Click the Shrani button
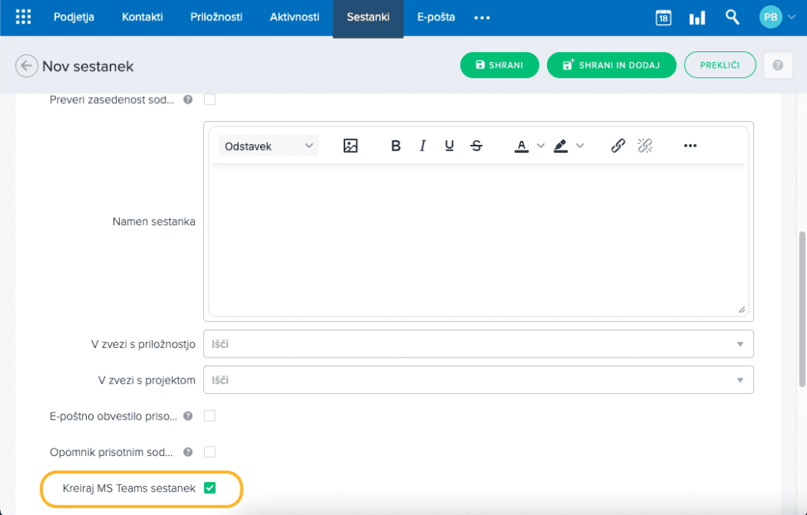 (x=499, y=65)
